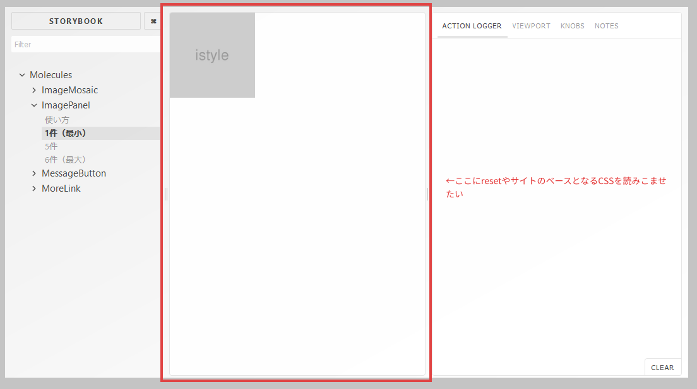
Task: Select the highlighted 1件（最小） story
Action: 65,132
